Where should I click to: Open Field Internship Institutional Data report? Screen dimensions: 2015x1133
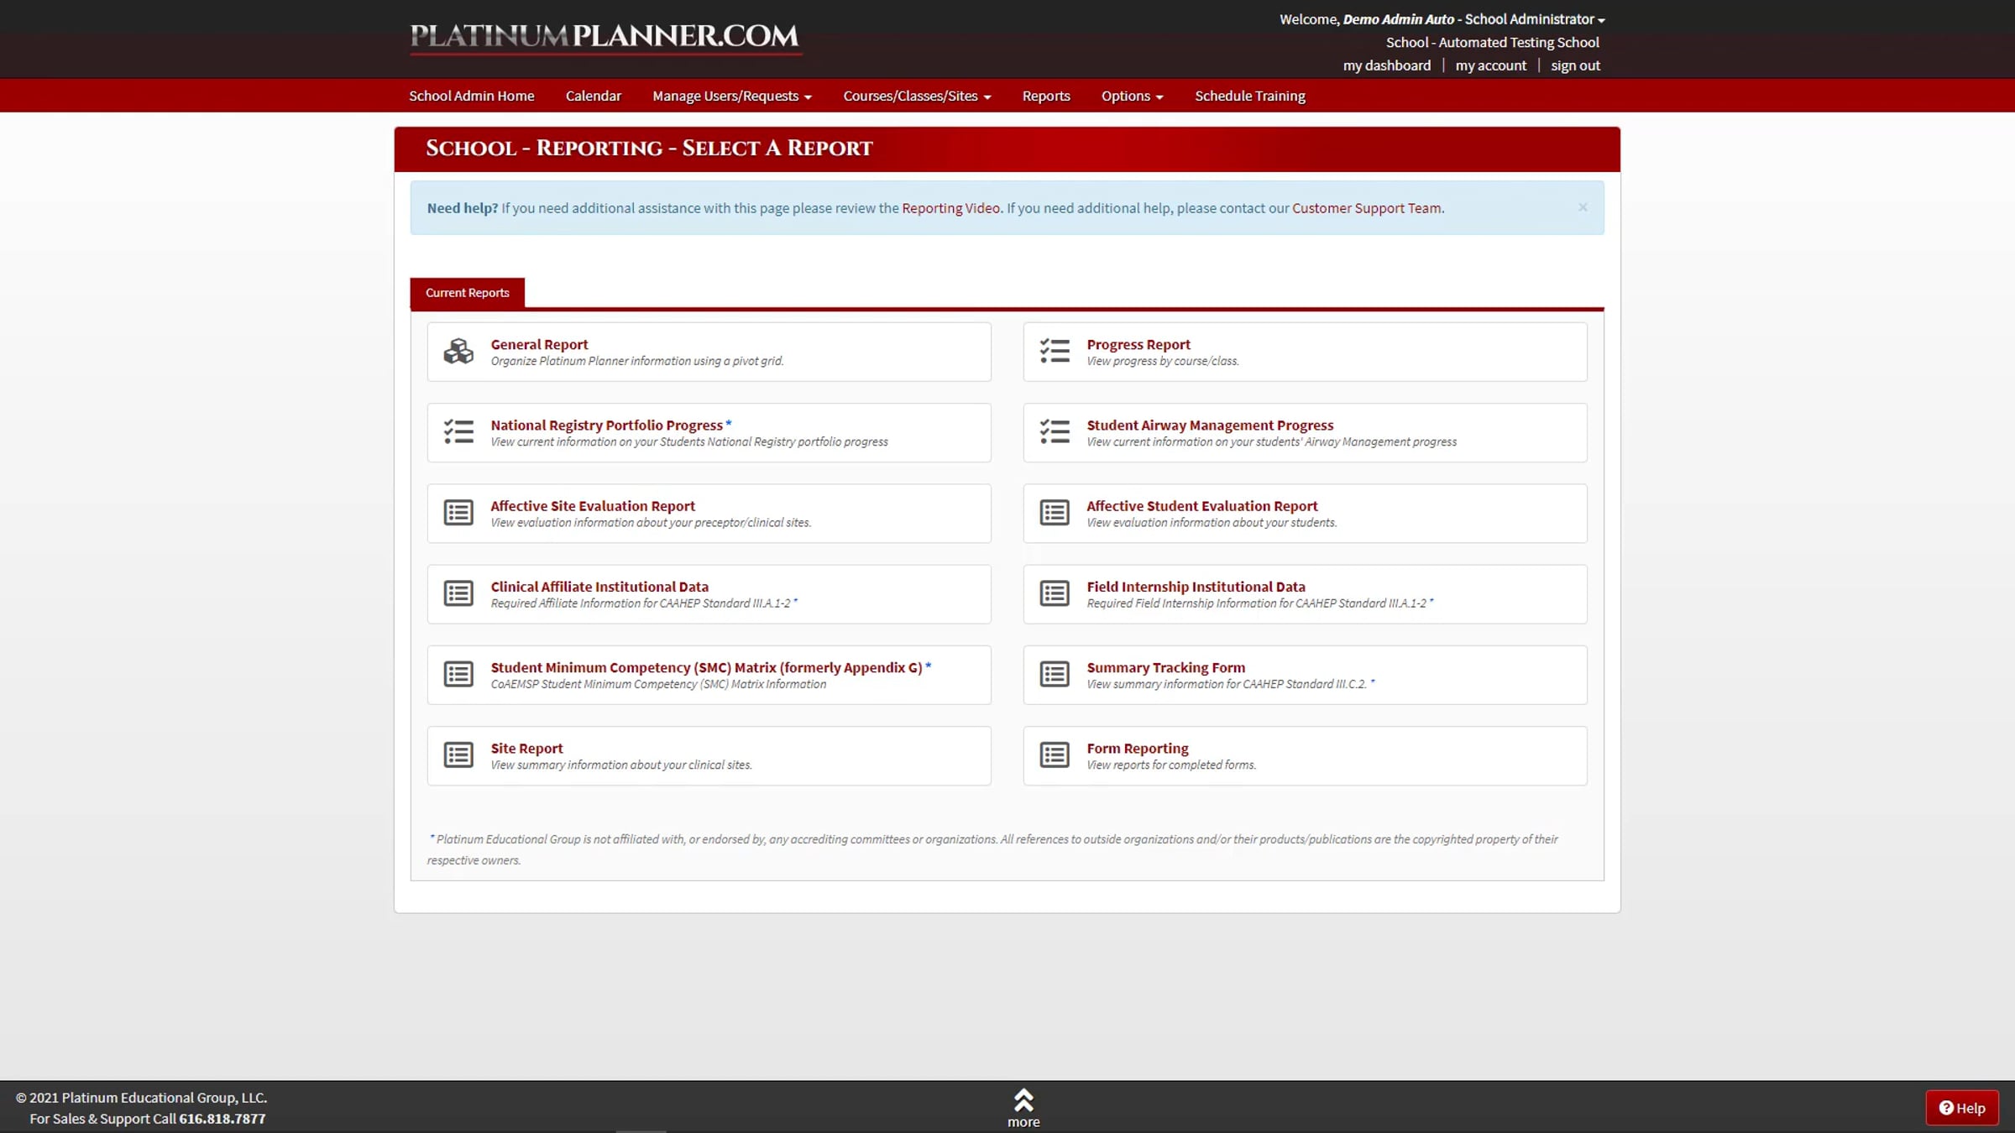[1196, 587]
